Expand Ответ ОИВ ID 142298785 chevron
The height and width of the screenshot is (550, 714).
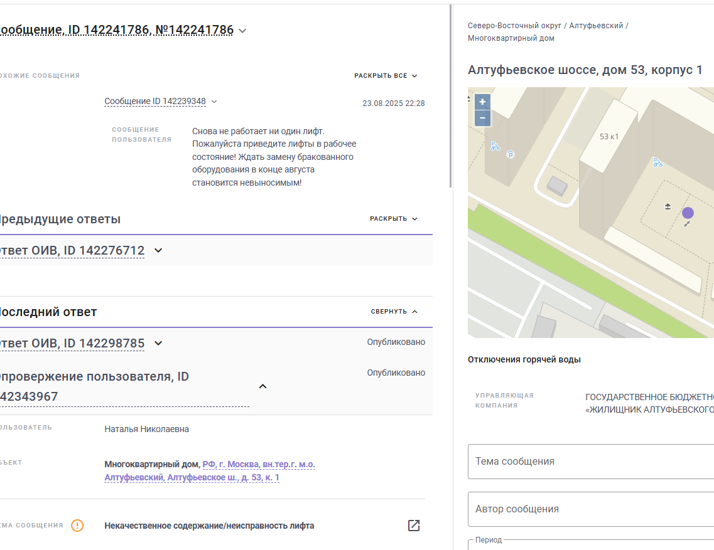point(158,344)
